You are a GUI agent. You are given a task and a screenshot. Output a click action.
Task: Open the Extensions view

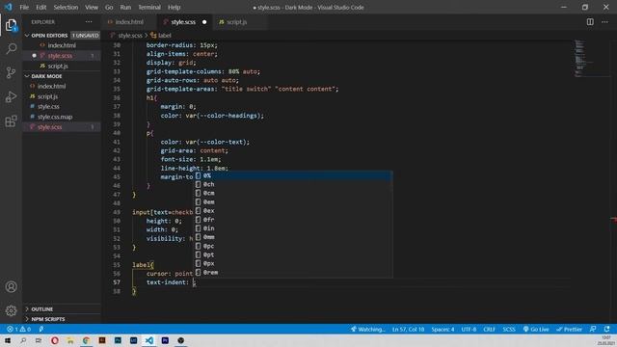tap(11, 120)
